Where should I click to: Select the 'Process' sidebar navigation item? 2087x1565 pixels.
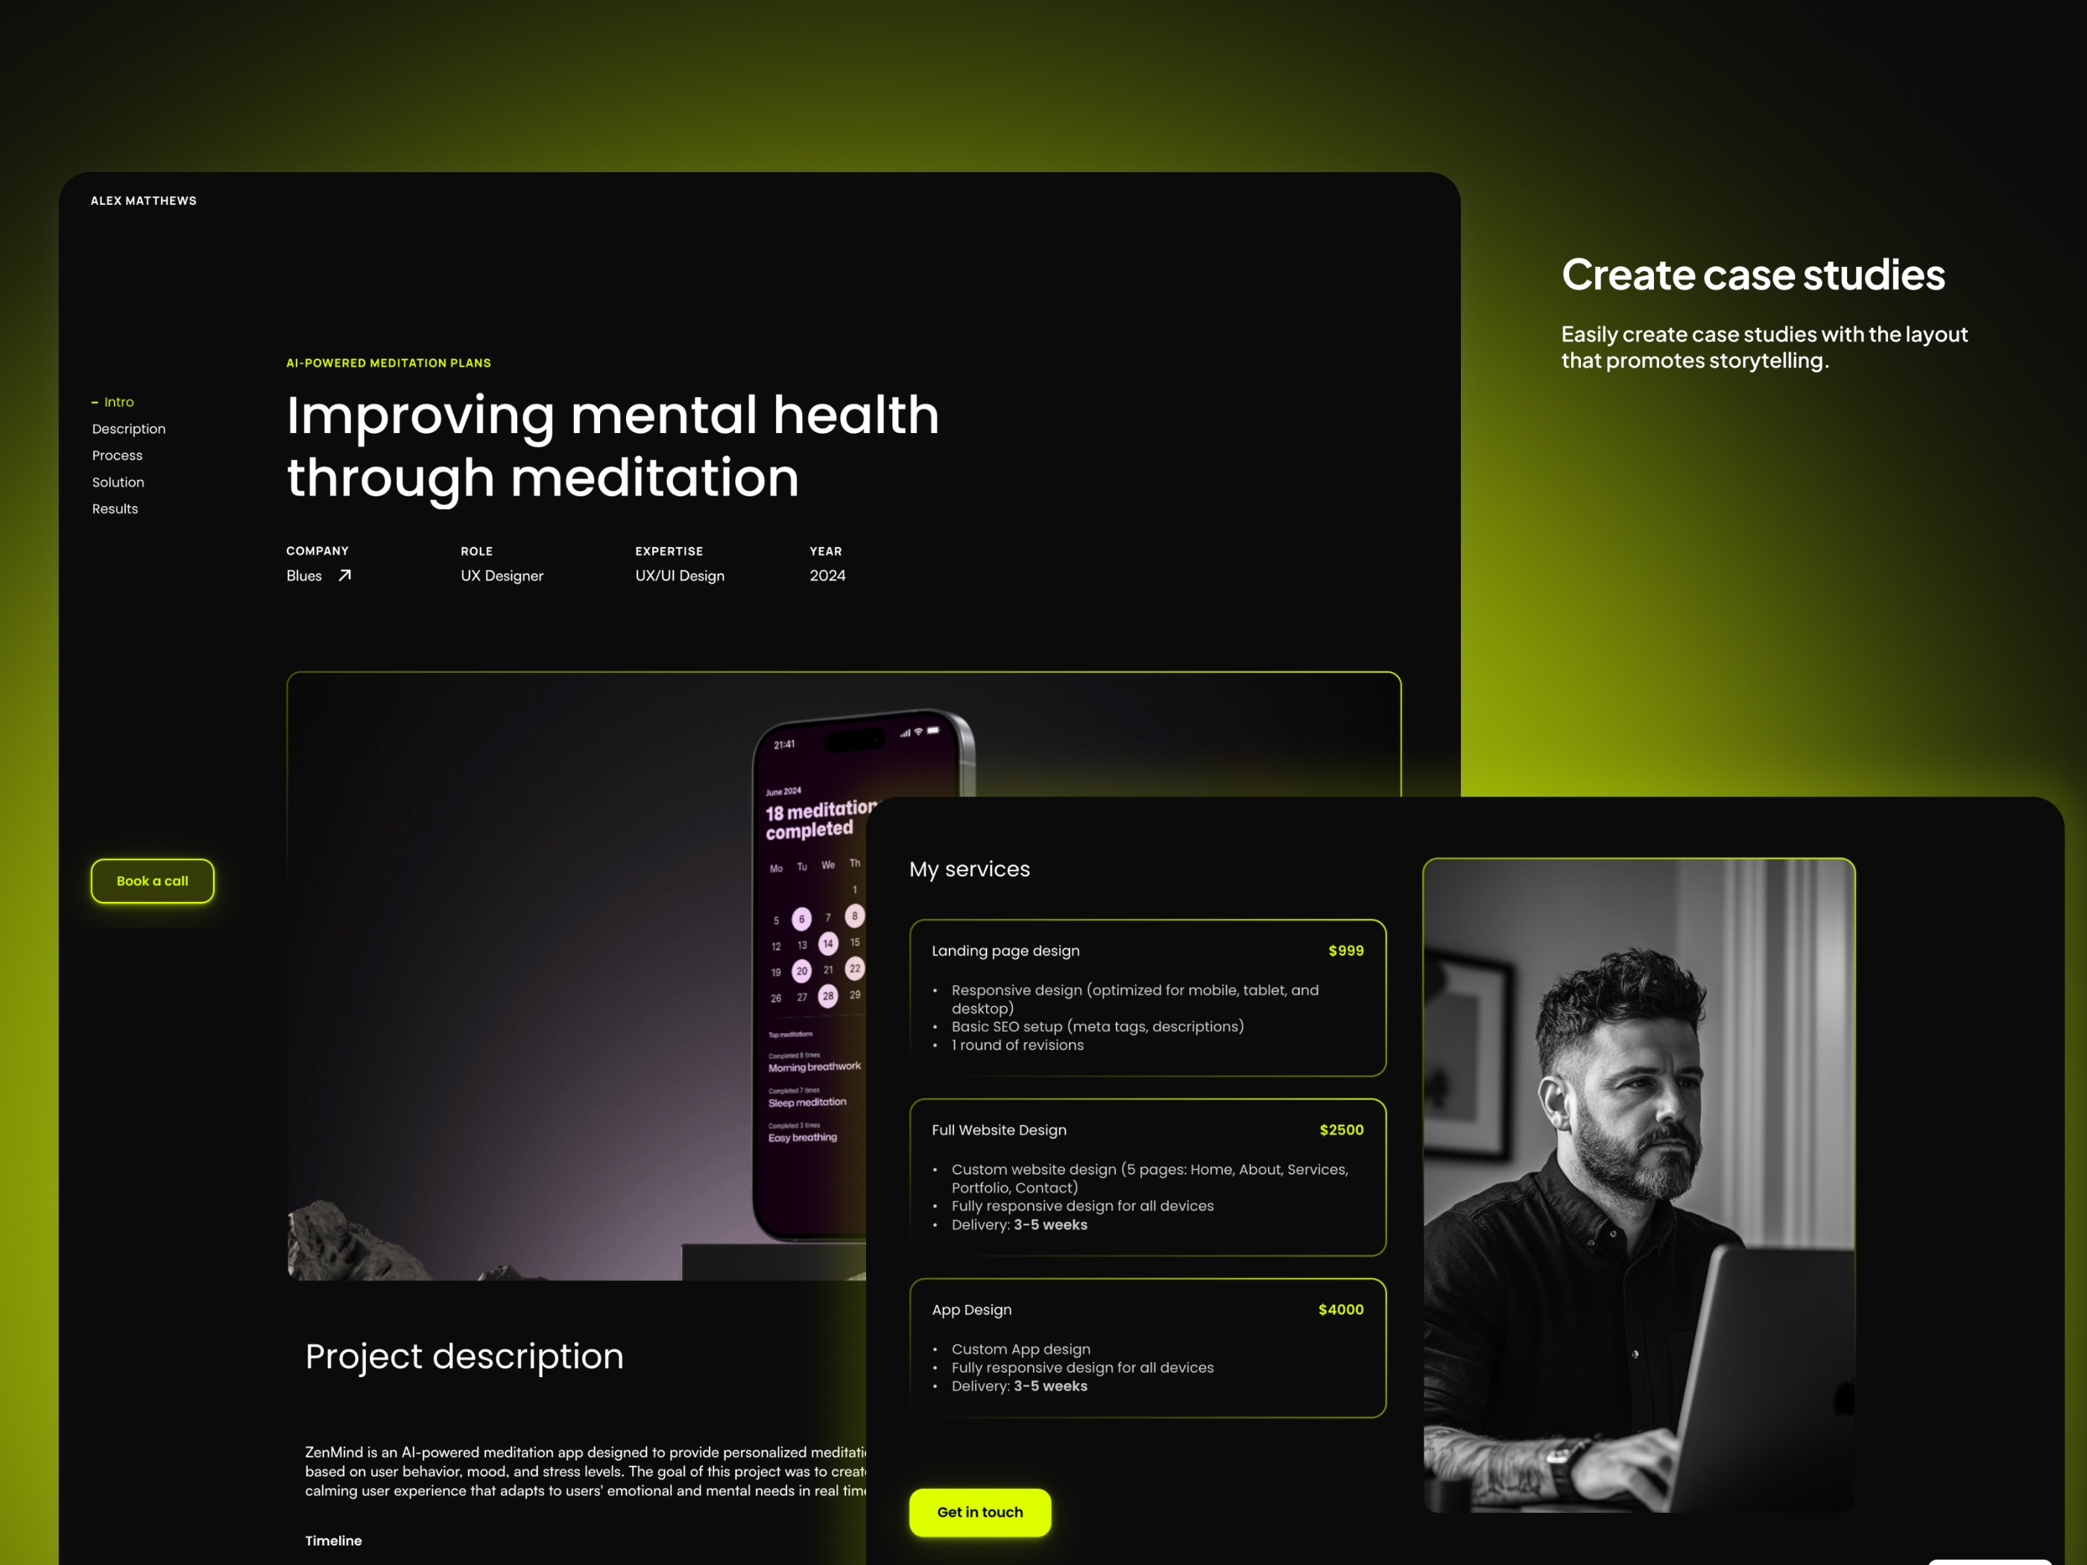point(115,454)
